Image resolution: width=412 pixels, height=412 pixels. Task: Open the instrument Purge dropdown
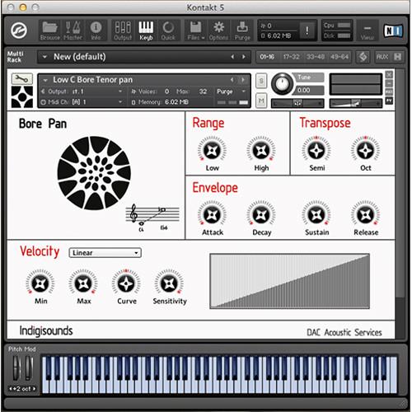[231, 91]
